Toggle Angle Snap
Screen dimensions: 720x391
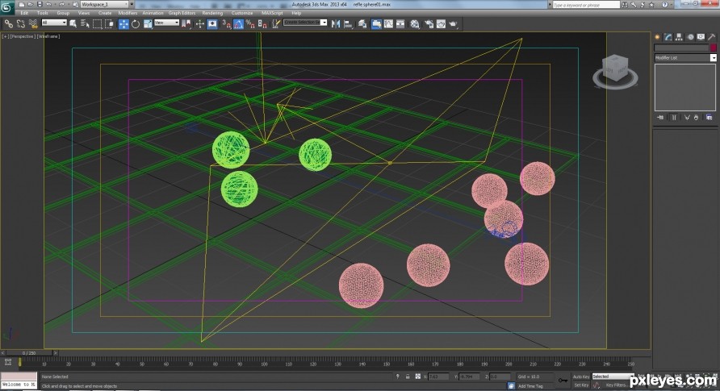238,24
